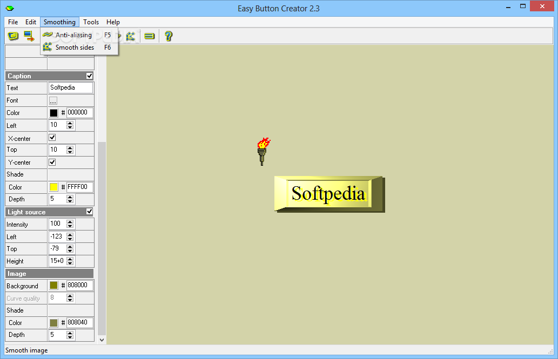This screenshot has height=359, width=558.
Task: Click the Caption section header
Action: (x=50, y=76)
